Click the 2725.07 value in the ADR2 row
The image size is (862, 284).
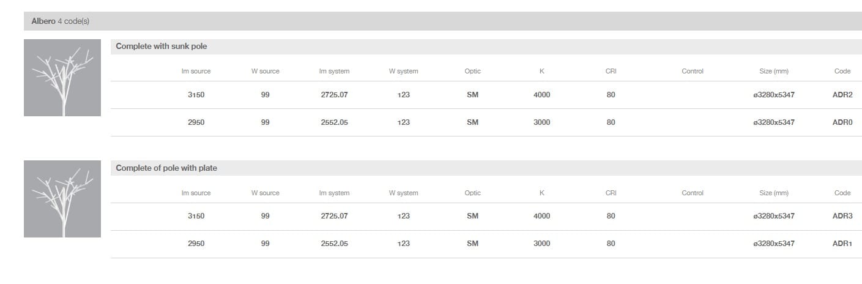334,95
